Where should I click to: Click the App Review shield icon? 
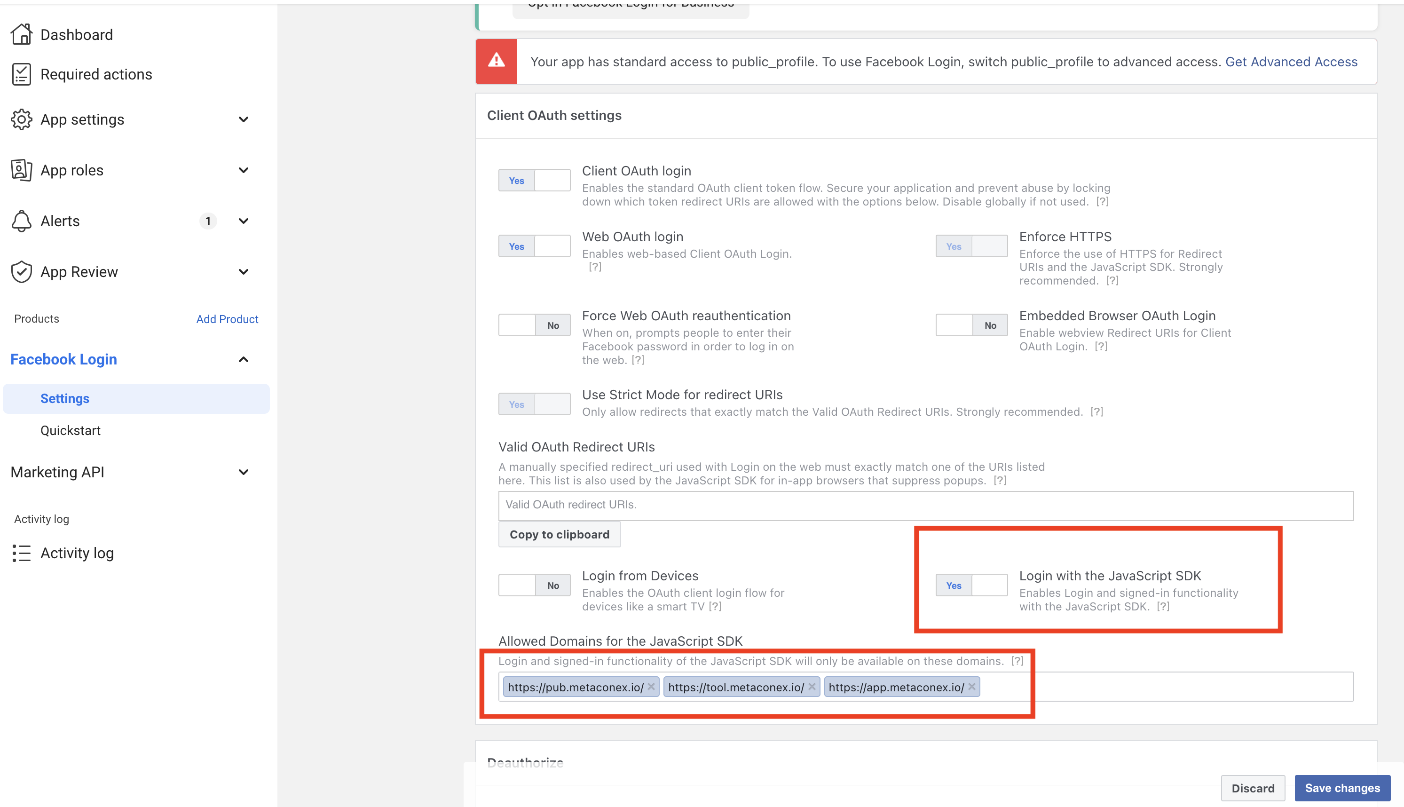(x=21, y=272)
